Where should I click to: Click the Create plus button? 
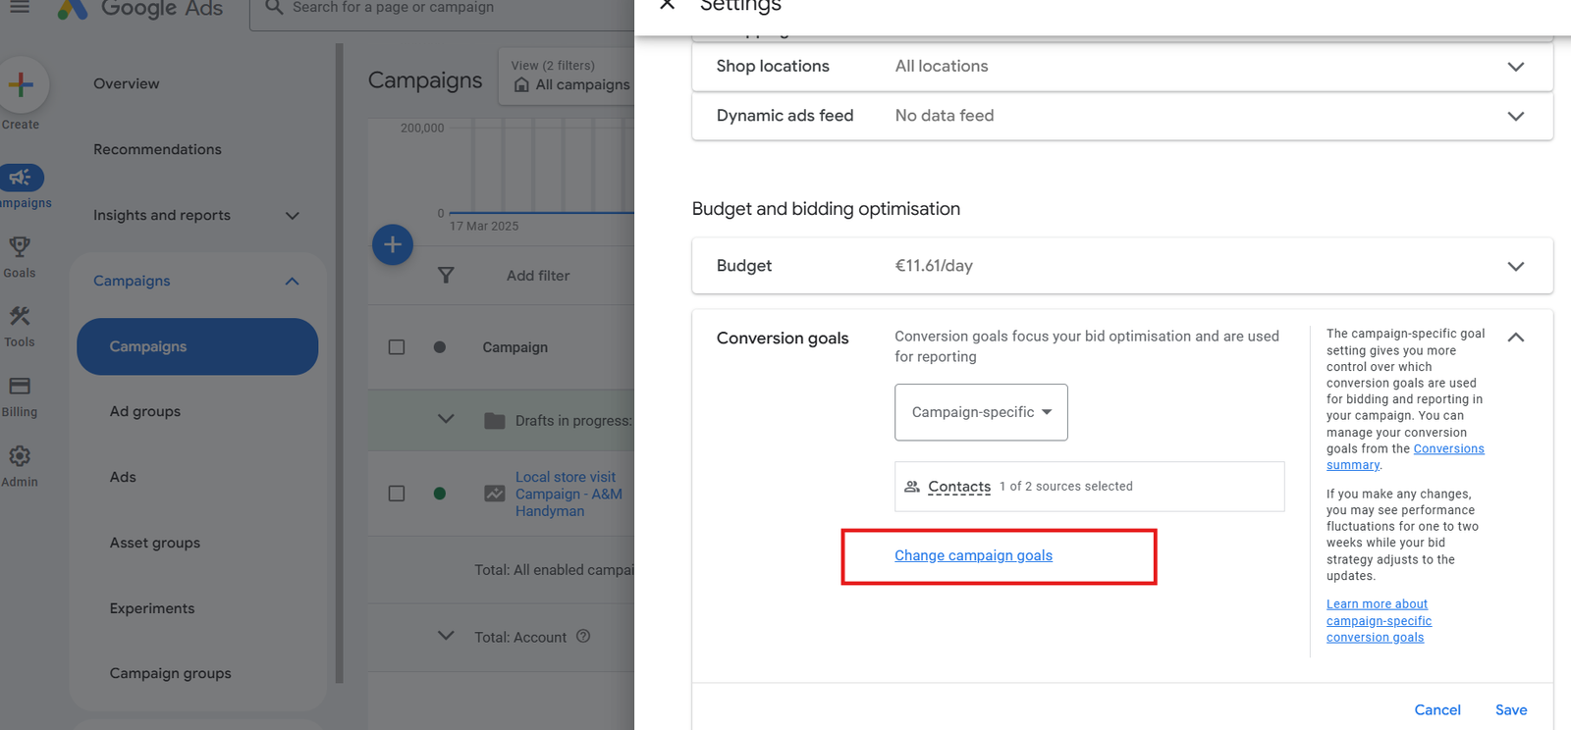coord(21,85)
